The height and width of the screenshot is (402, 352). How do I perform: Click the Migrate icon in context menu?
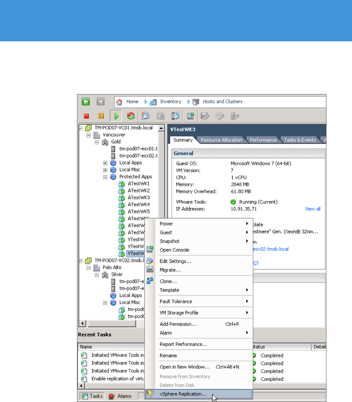coord(150,269)
